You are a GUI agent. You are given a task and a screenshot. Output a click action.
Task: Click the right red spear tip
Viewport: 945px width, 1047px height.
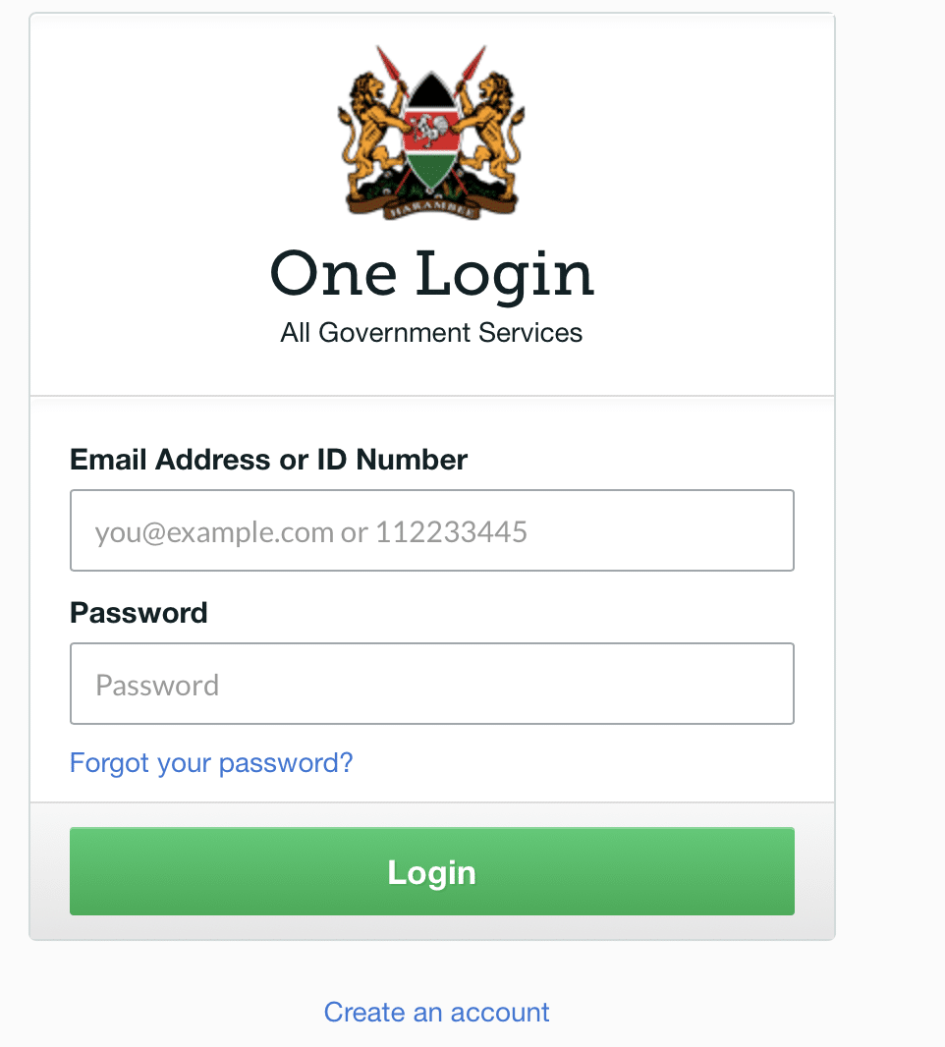pyautogui.click(x=473, y=62)
